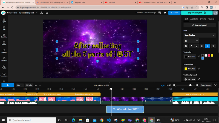
Task: Toggle italic text formatting
Action: click(191, 46)
